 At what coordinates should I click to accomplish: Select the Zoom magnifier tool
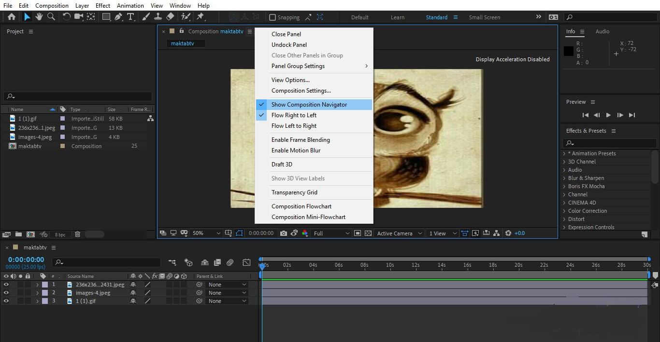click(x=51, y=17)
